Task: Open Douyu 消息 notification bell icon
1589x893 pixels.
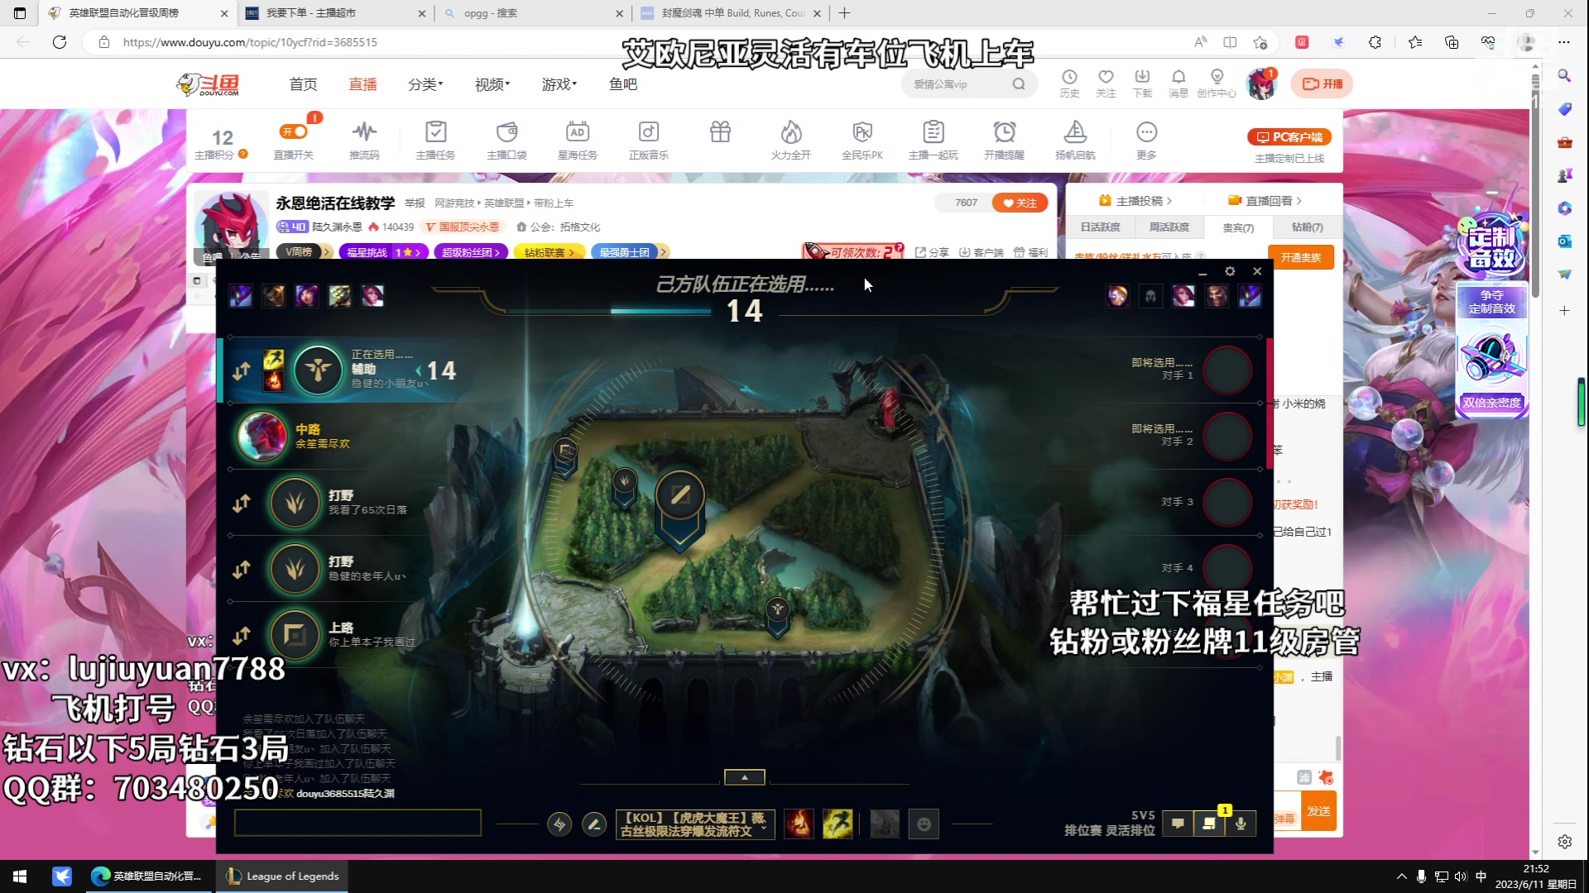Action: click(1179, 84)
